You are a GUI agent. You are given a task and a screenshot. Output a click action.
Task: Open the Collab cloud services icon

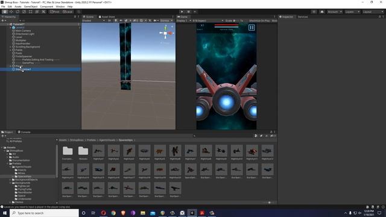coord(321,11)
